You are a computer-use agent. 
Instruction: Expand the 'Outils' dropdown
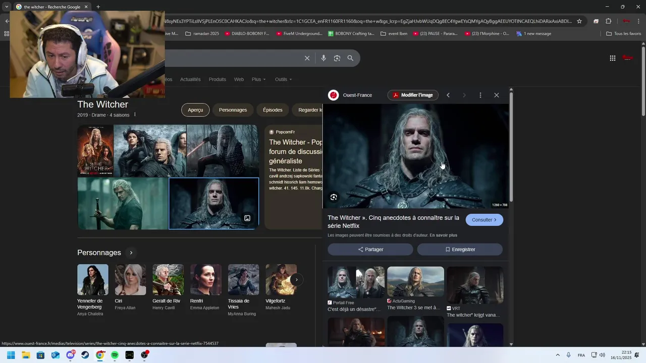pos(283,79)
